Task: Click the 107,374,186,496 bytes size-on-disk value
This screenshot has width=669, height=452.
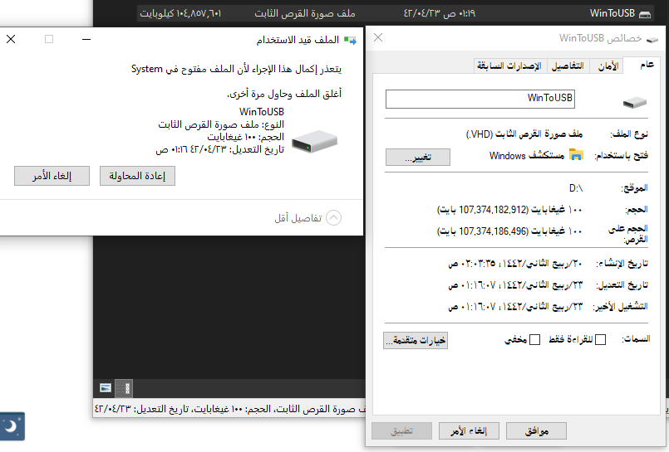Action: [509, 231]
